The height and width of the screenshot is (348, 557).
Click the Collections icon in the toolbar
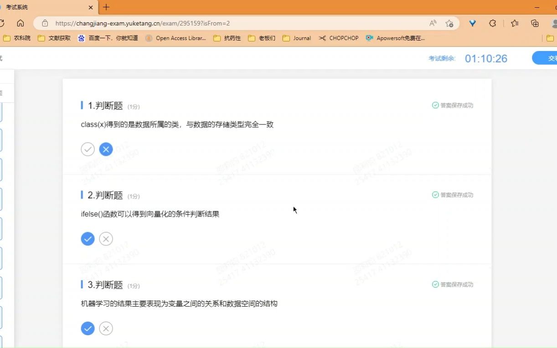tap(534, 24)
